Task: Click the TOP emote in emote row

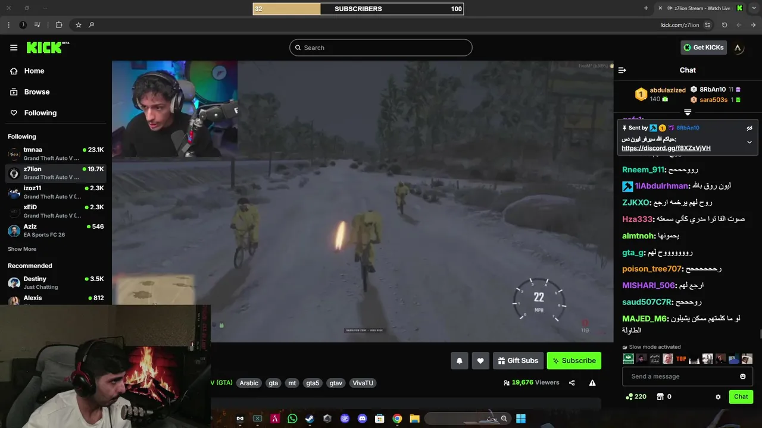Action: [x=681, y=358]
